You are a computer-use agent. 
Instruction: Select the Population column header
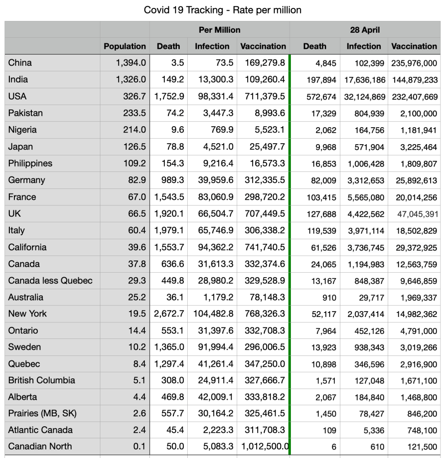(125, 46)
